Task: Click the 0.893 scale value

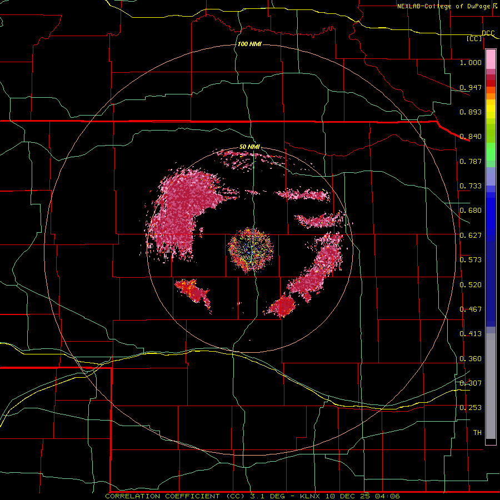Action: click(x=471, y=112)
